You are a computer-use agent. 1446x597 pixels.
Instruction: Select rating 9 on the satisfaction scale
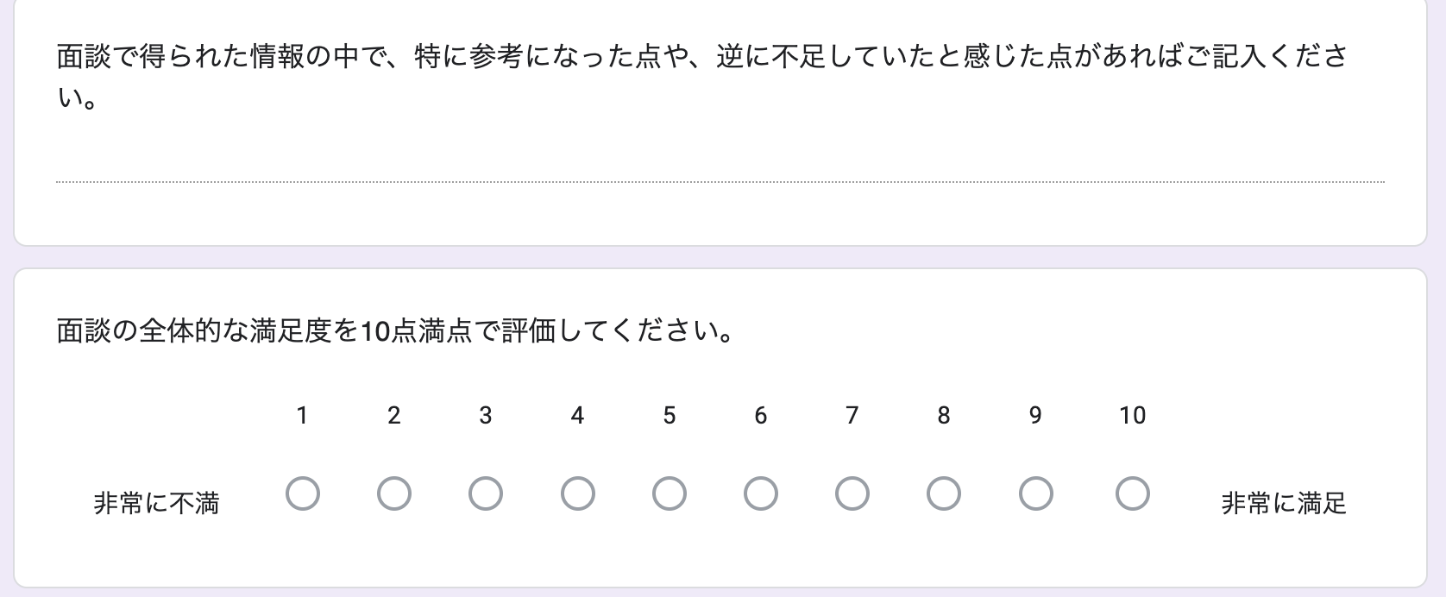point(1034,494)
